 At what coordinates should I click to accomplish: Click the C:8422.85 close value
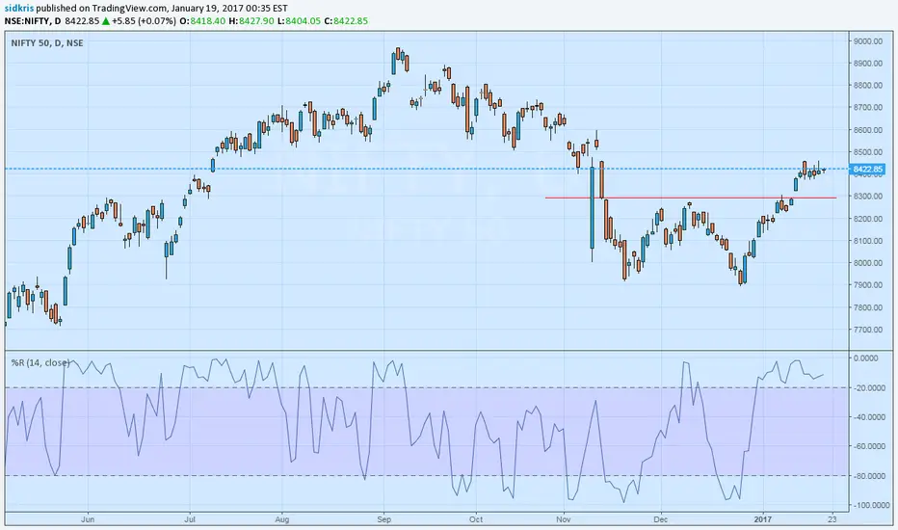[346, 21]
